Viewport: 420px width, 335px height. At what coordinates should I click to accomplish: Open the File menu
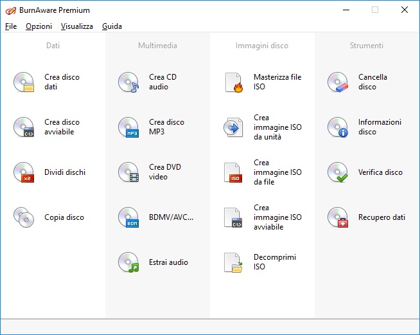[11, 26]
